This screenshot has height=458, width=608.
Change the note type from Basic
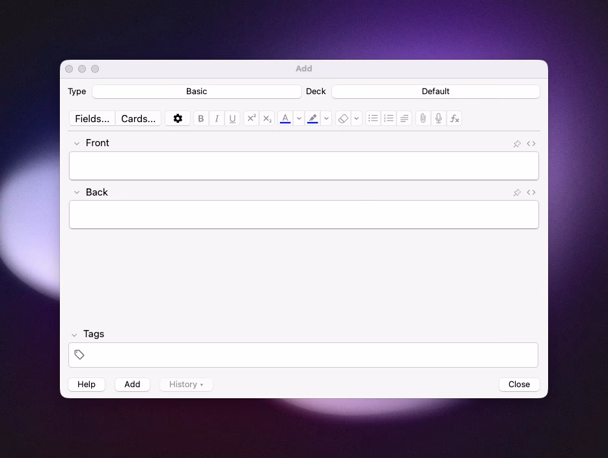[197, 91]
